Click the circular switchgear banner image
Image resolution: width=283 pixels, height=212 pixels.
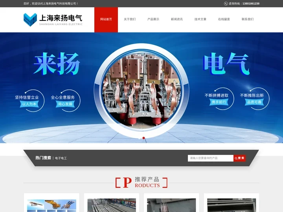coord(141,90)
